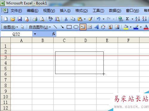149x111 pixels.
Task: Click the Insert Hyperlink globe icon
Action: 120,19
